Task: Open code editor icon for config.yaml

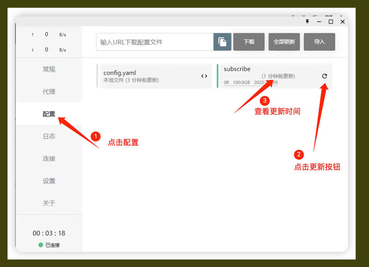Action: 204,76
